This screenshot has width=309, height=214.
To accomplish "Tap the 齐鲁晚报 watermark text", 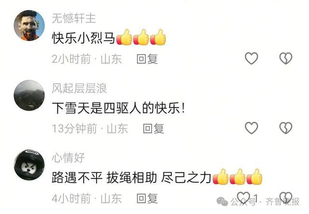I will click(x=282, y=201).
